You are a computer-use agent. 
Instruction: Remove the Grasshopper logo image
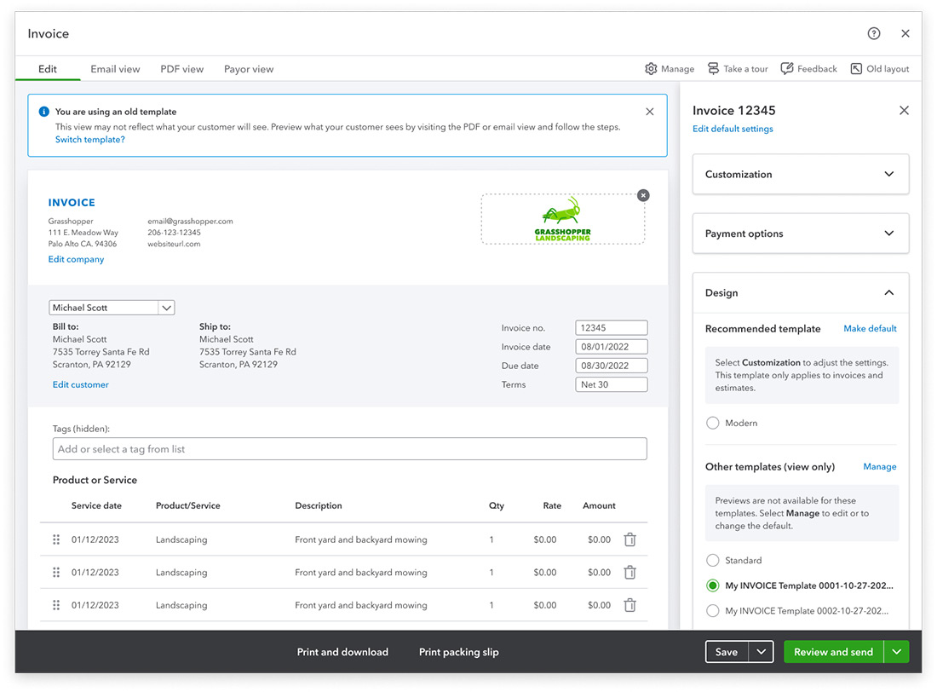click(x=643, y=195)
